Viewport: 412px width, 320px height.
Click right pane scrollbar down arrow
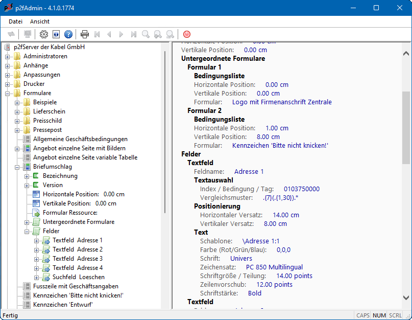point(406,298)
